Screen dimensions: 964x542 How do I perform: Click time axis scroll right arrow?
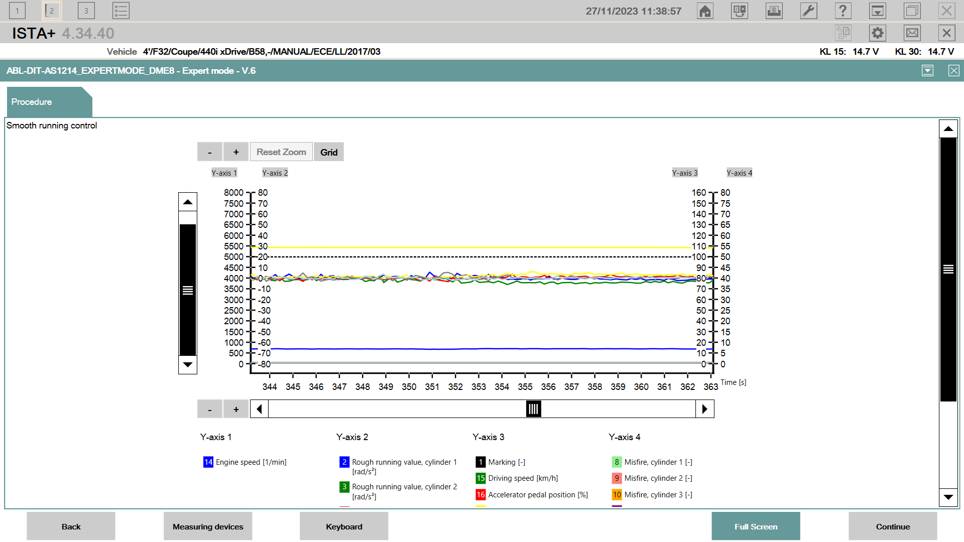pyautogui.click(x=704, y=409)
